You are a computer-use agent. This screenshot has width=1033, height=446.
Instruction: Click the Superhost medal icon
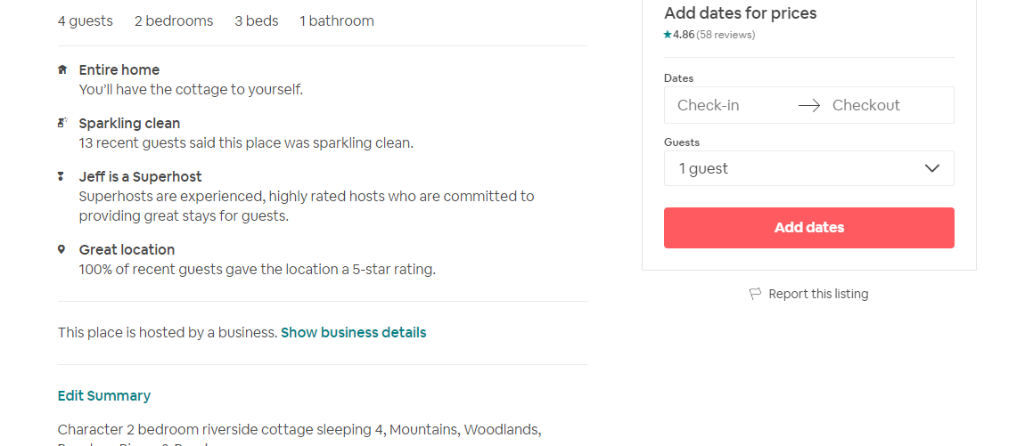(61, 175)
